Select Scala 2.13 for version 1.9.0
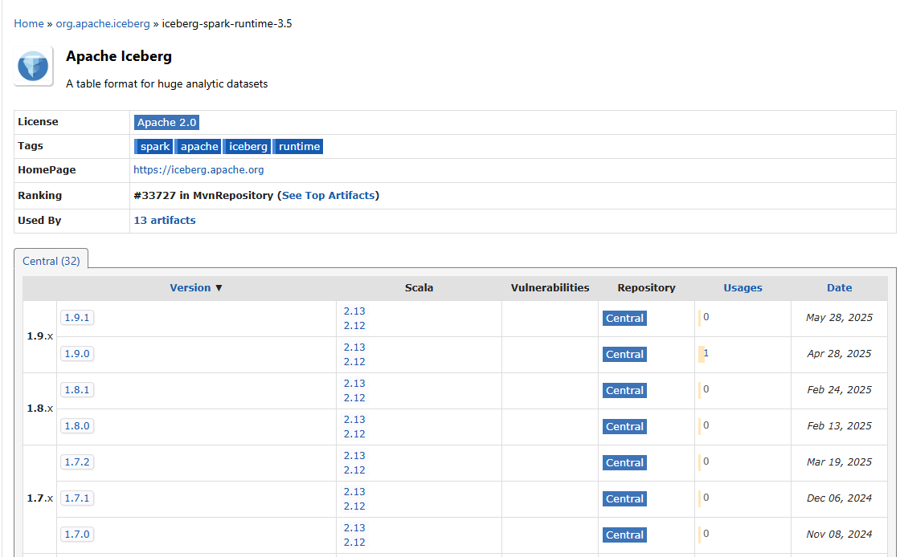The height and width of the screenshot is (557, 900). tap(354, 348)
